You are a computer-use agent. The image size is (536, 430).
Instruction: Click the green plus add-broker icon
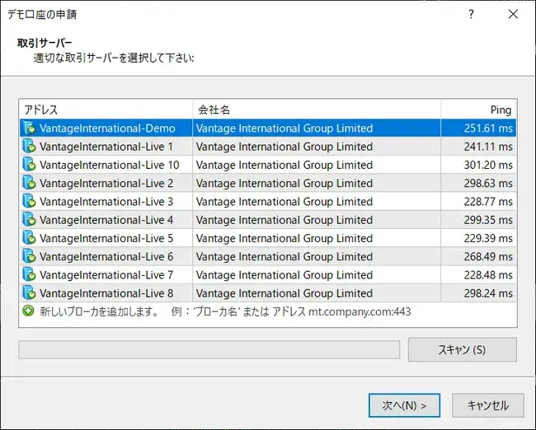point(28,311)
